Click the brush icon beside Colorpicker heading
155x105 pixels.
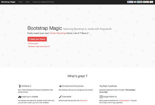click(x=60, y=97)
